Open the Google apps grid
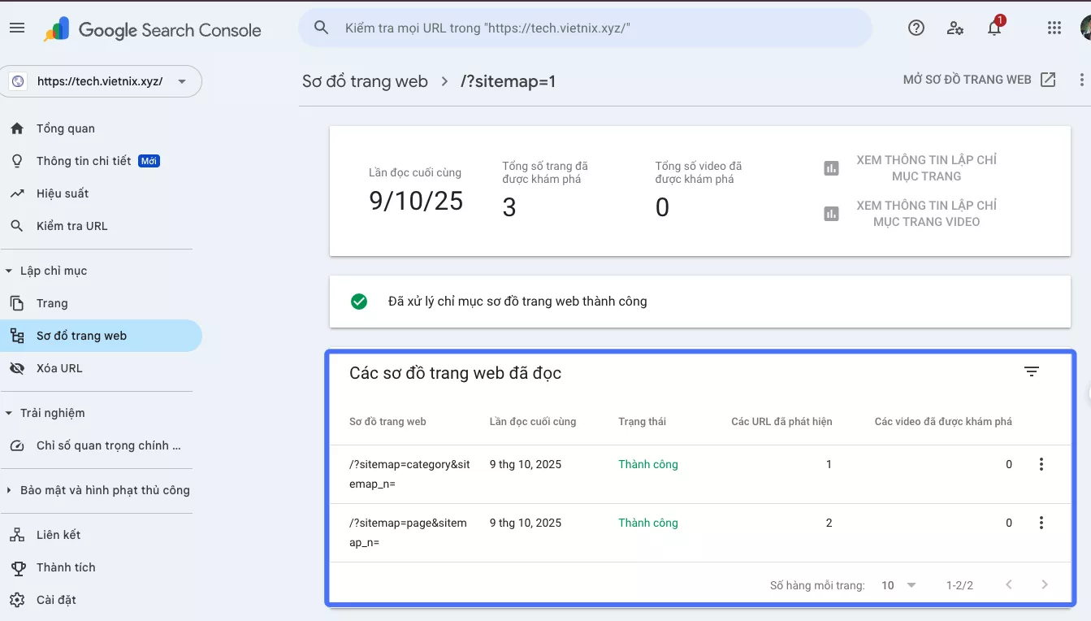The height and width of the screenshot is (621, 1091). pos(1054,27)
